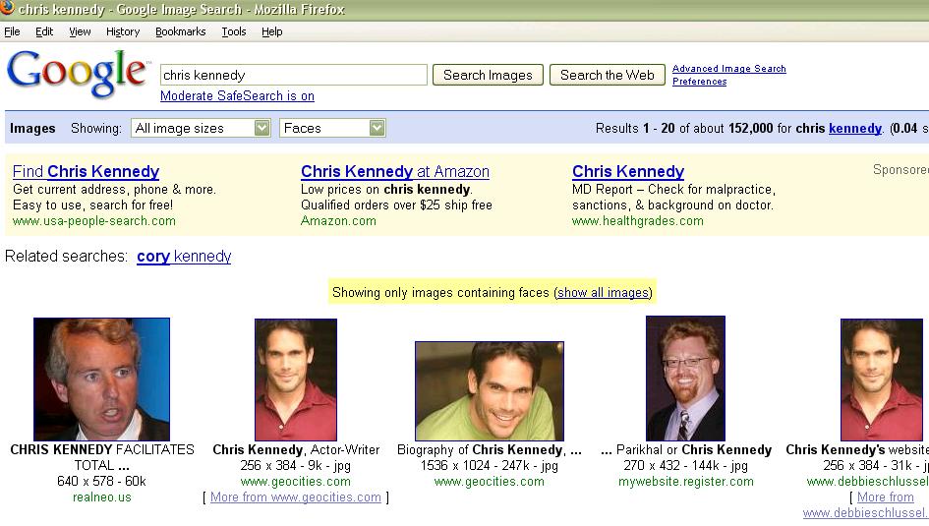Click the Firefox icon in title bar
The height and width of the screenshot is (526, 929).
coord(7,7)
